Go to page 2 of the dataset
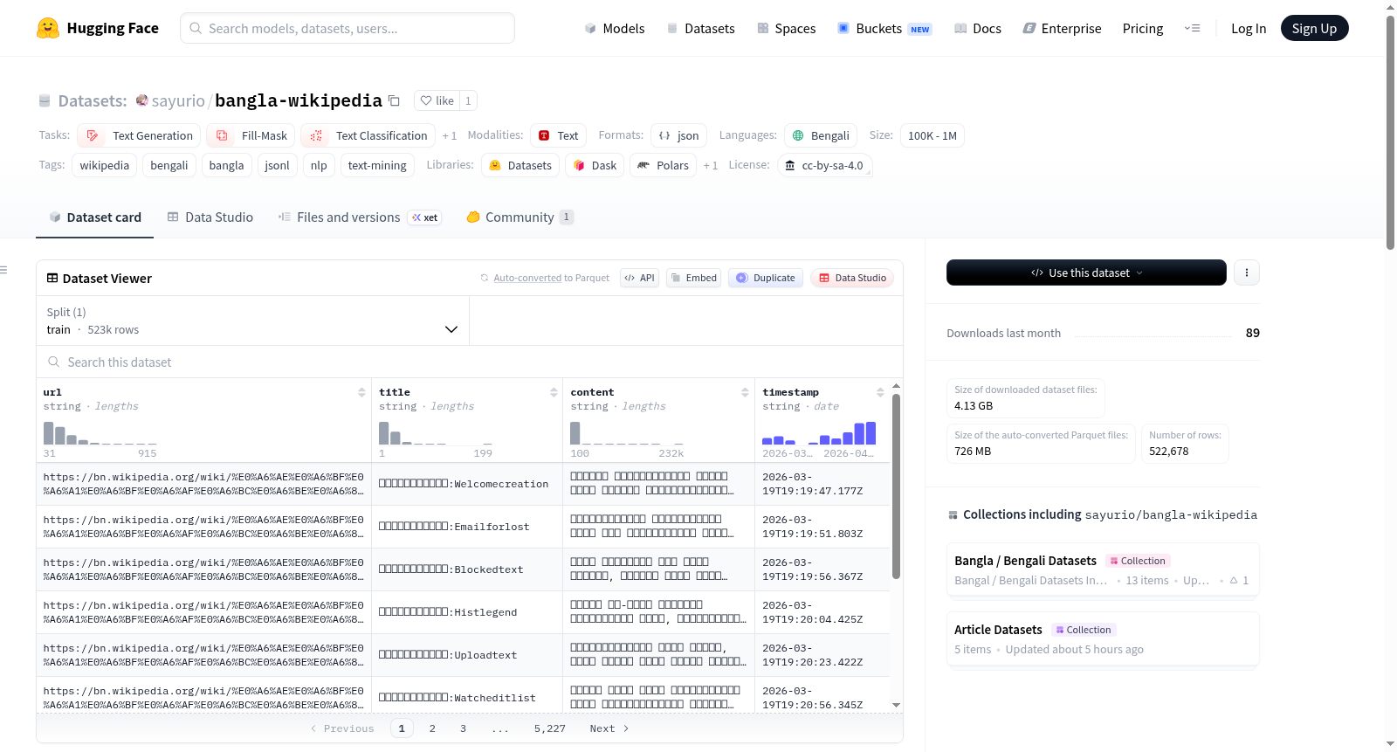This screenshot has width=1397, height=752. [x=432, y=728]
